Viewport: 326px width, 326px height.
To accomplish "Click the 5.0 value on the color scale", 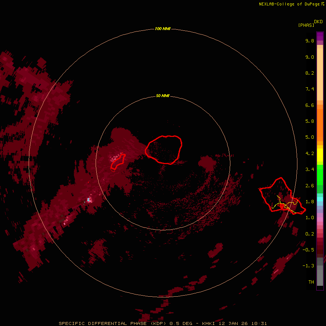I will click(x=310, y=137).
